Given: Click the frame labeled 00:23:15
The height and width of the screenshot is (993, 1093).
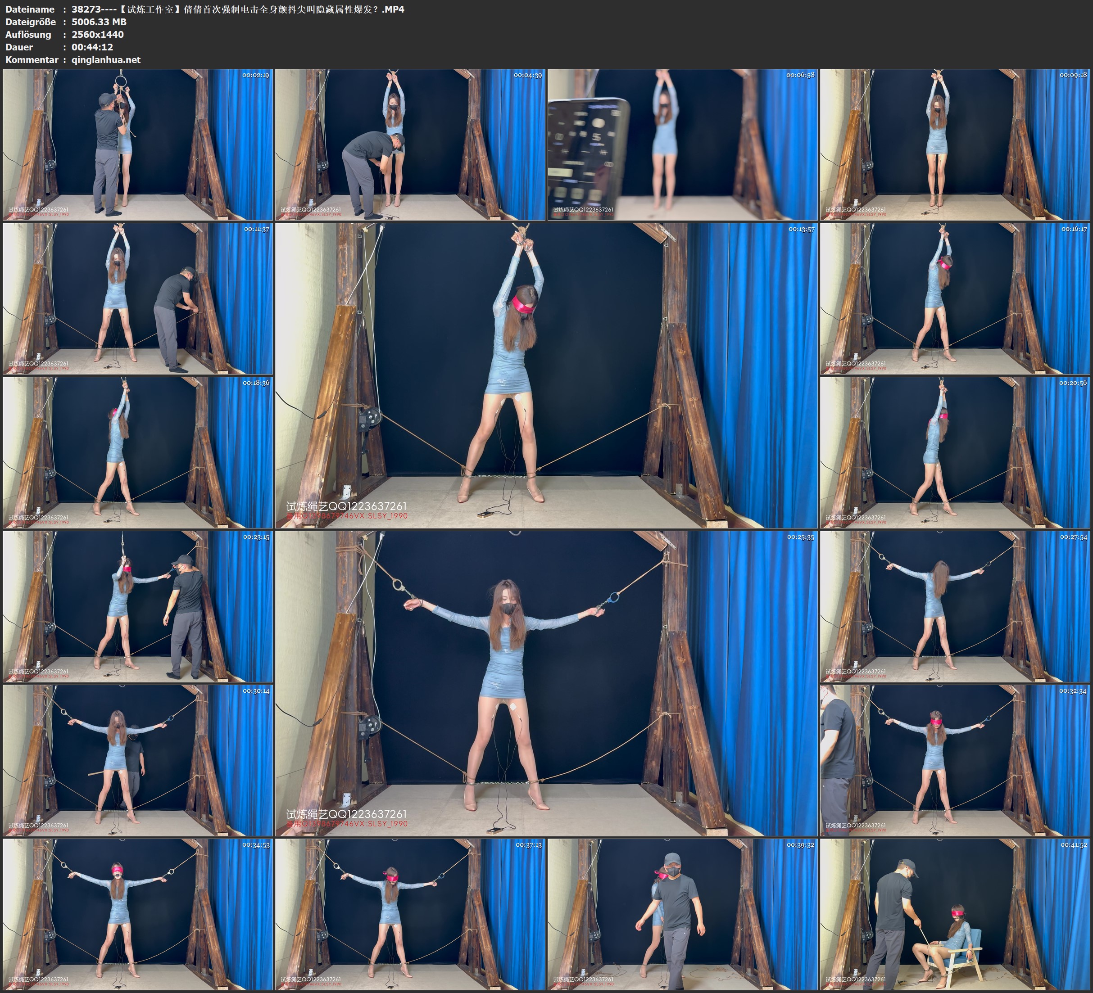Looking at the screenshot, I should tap(138, 606).
